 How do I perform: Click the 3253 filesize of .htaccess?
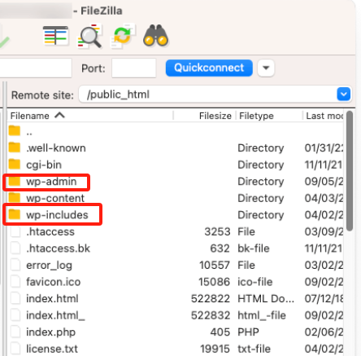(217, 231)
